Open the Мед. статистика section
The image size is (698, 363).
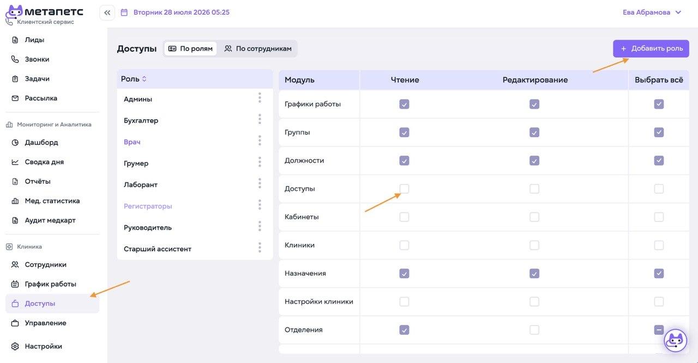click(x=52, y=201)
